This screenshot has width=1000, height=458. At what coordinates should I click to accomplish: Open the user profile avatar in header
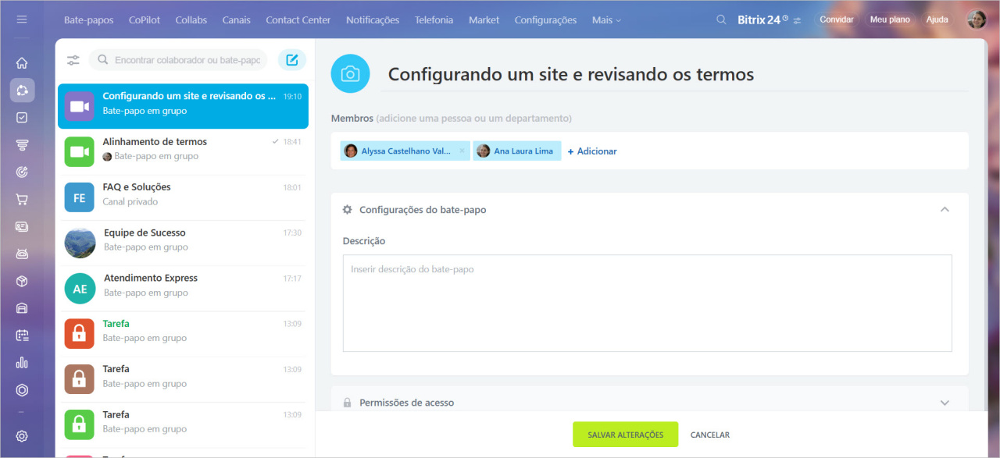977,20
